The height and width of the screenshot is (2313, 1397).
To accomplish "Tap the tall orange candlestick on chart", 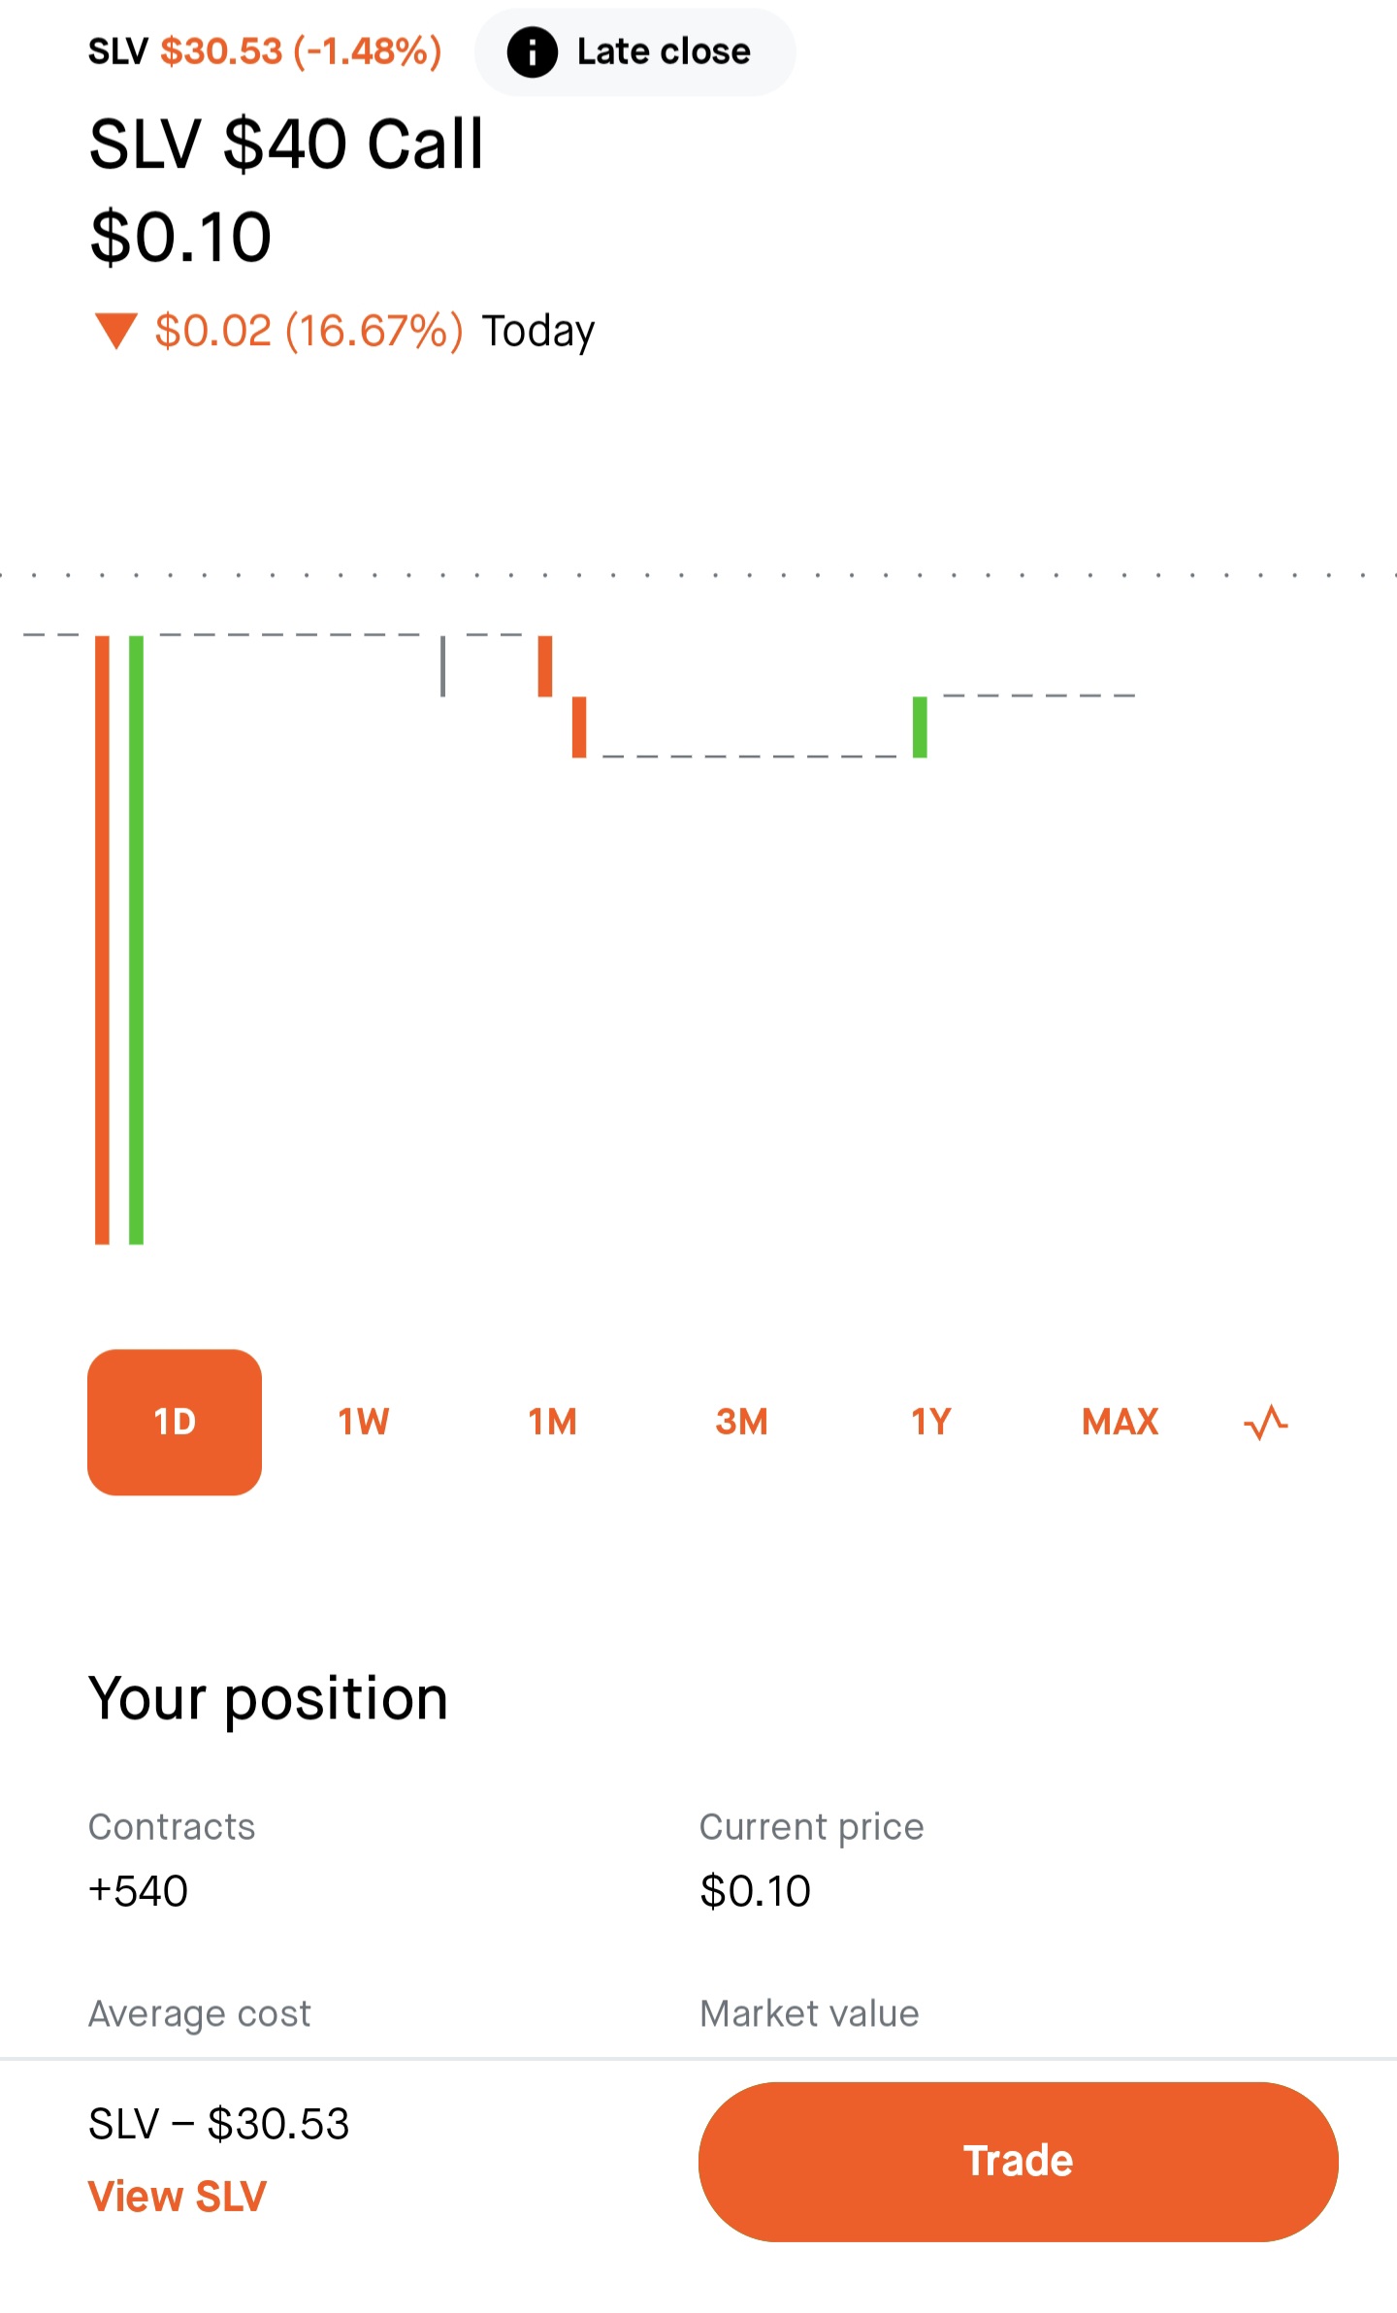I will pyautogui.click(x=102, y=939).
